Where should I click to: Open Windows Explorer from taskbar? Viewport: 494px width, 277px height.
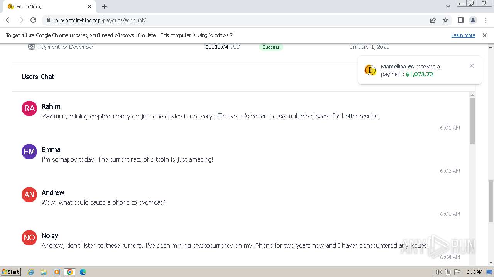pyautogui.click(x=44, y=272)
